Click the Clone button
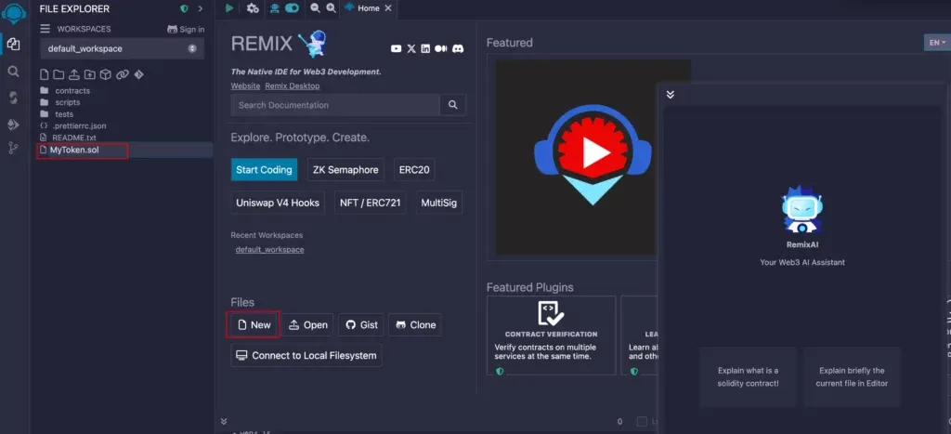 [x=415, y=324]
